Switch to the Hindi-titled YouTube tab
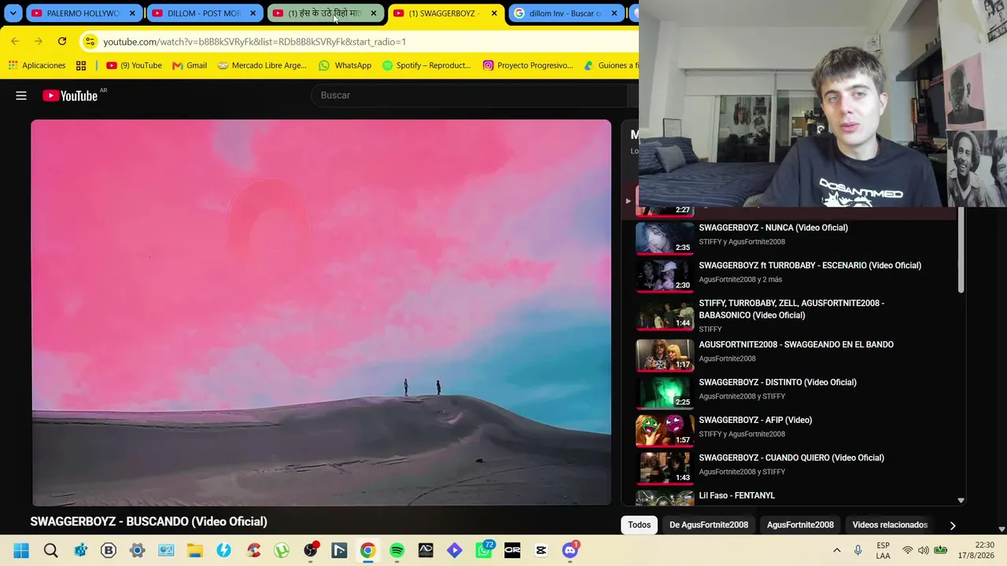This screenshot has height=566, width=1007. [x=324, y=13]
